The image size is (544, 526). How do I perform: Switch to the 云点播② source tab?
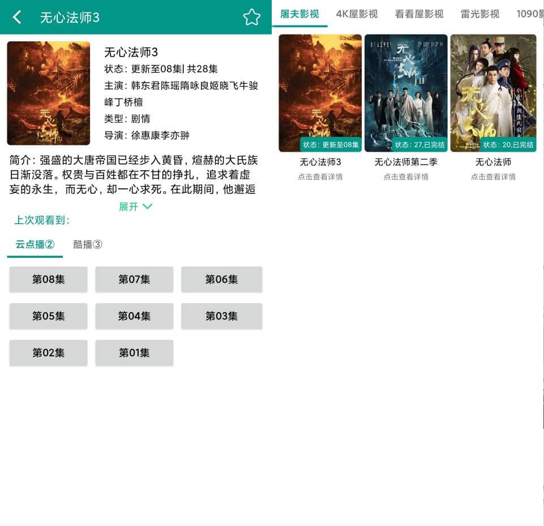(x=35, y=244)
